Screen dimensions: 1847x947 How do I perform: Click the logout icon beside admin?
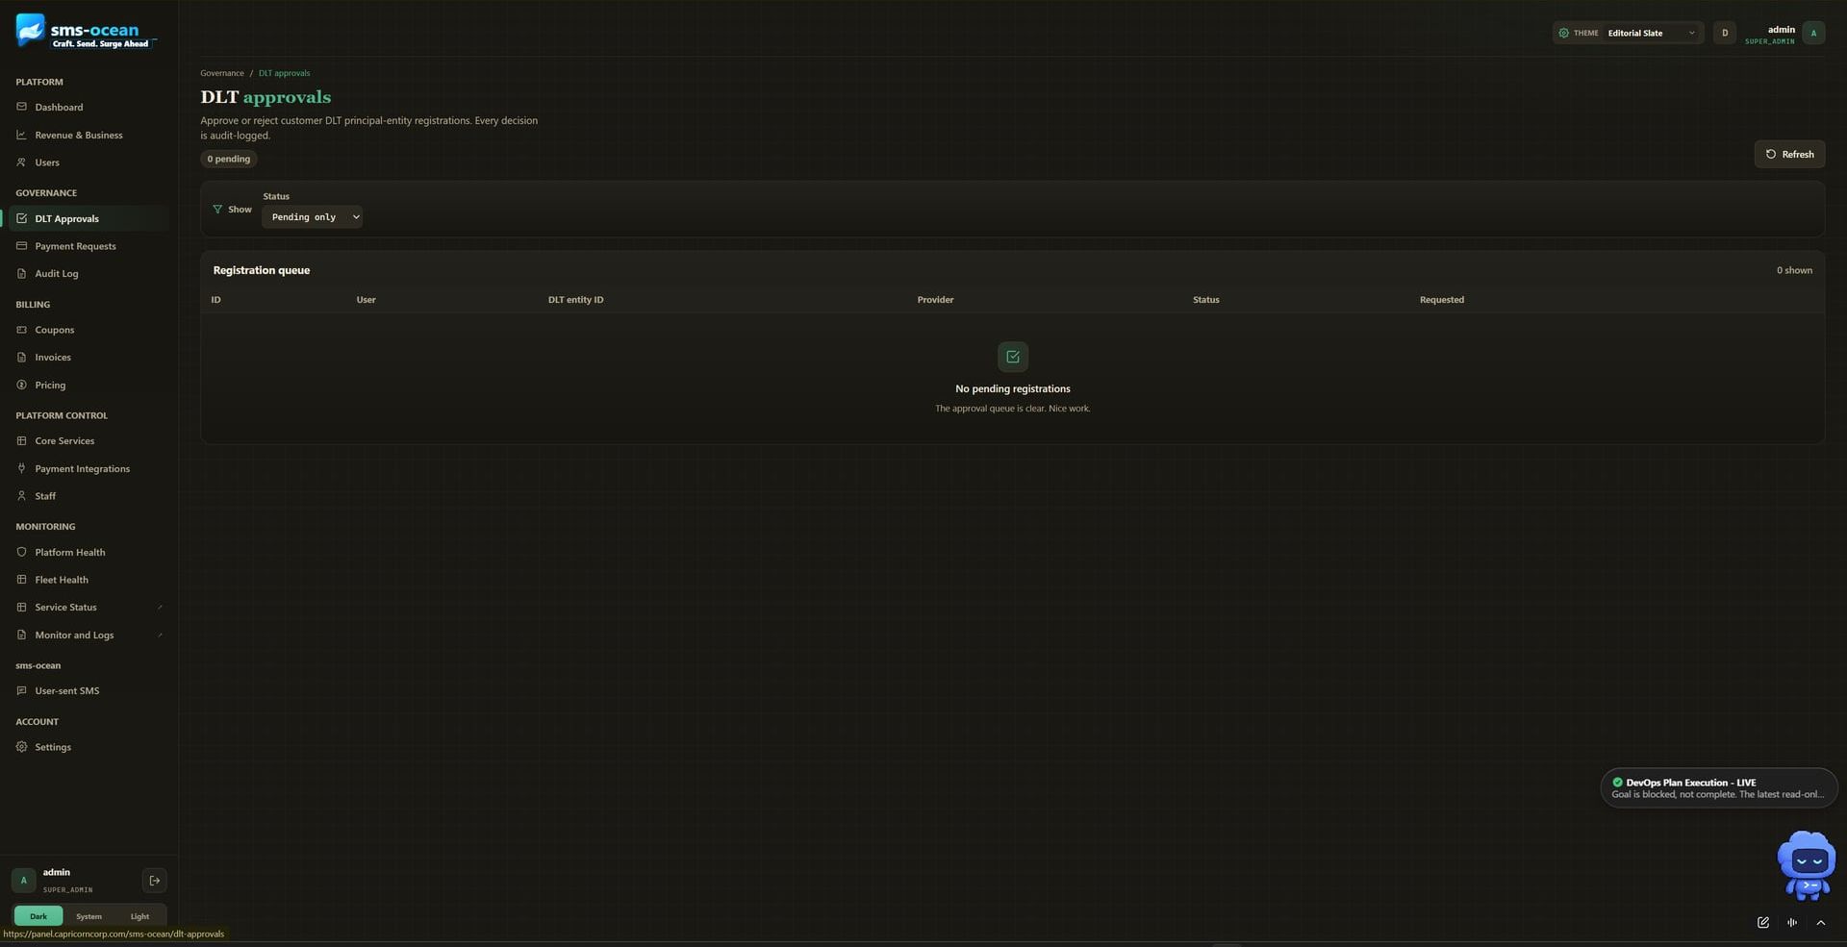point(154,881)
